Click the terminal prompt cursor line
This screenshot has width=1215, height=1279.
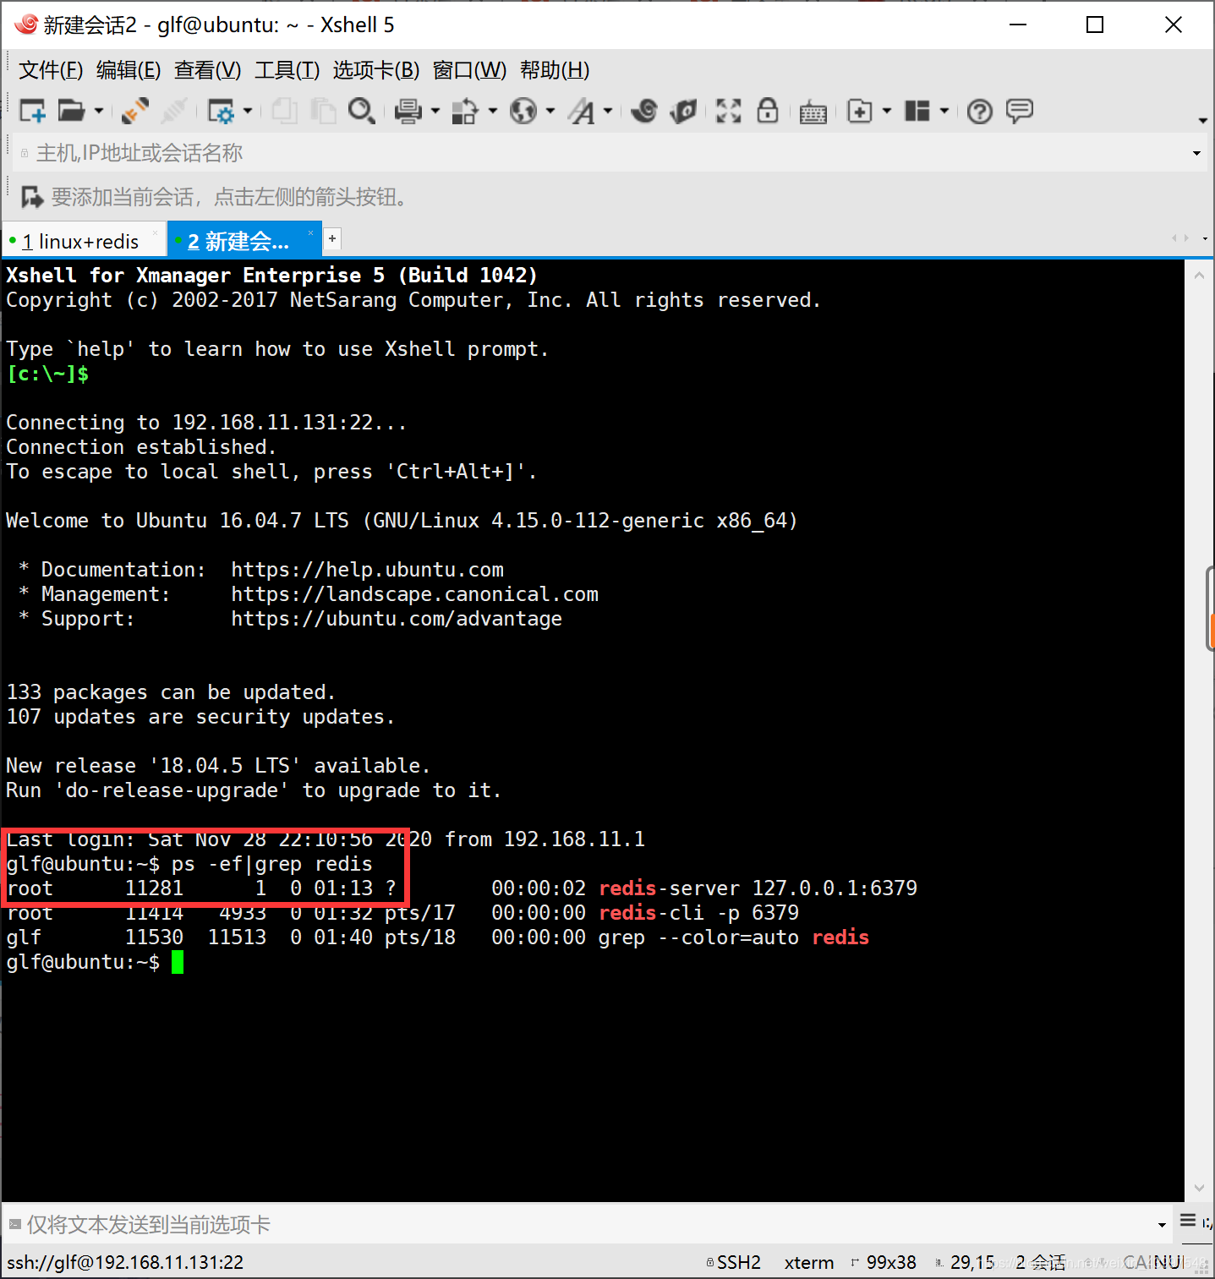[96, 962]
